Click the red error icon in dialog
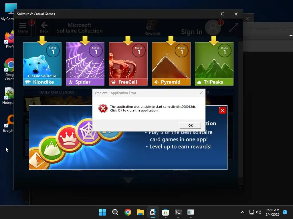Viewport: 293px width, 219px height. click(103, 108)
